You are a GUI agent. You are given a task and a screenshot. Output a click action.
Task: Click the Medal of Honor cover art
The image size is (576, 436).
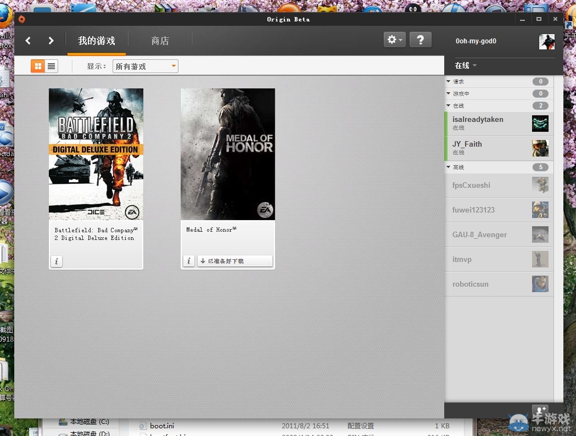[x=228, y=154]
